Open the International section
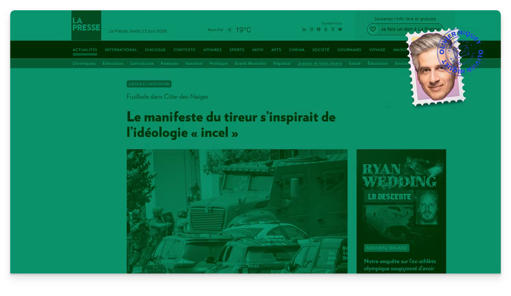Screen dimensions: 511x296 pos(121,50)
